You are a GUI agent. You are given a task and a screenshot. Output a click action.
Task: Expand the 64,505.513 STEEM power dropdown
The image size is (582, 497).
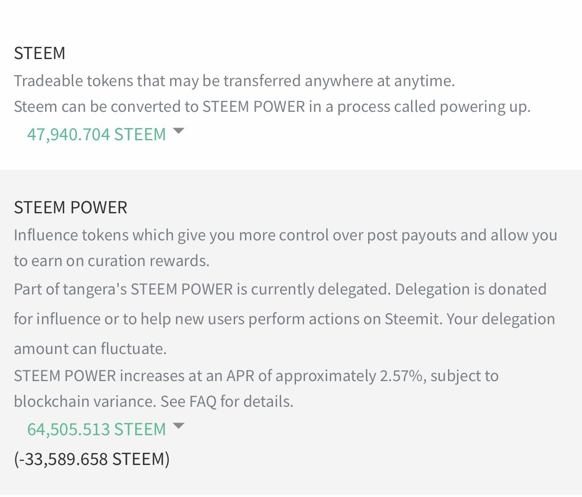point(97,429)
